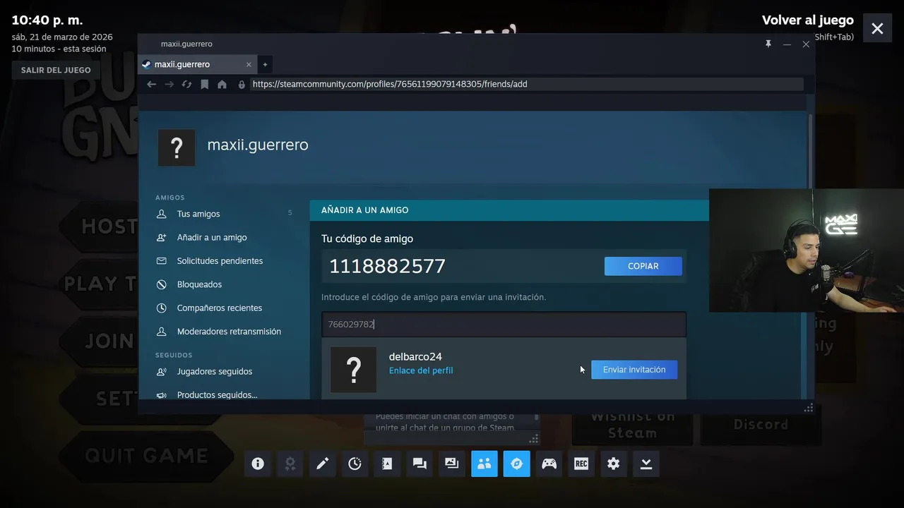The height and width of the screenshot is (508, 904).
Task: Open the screenshots icon in overlay toolbar
Action: [x=452, y=464]
